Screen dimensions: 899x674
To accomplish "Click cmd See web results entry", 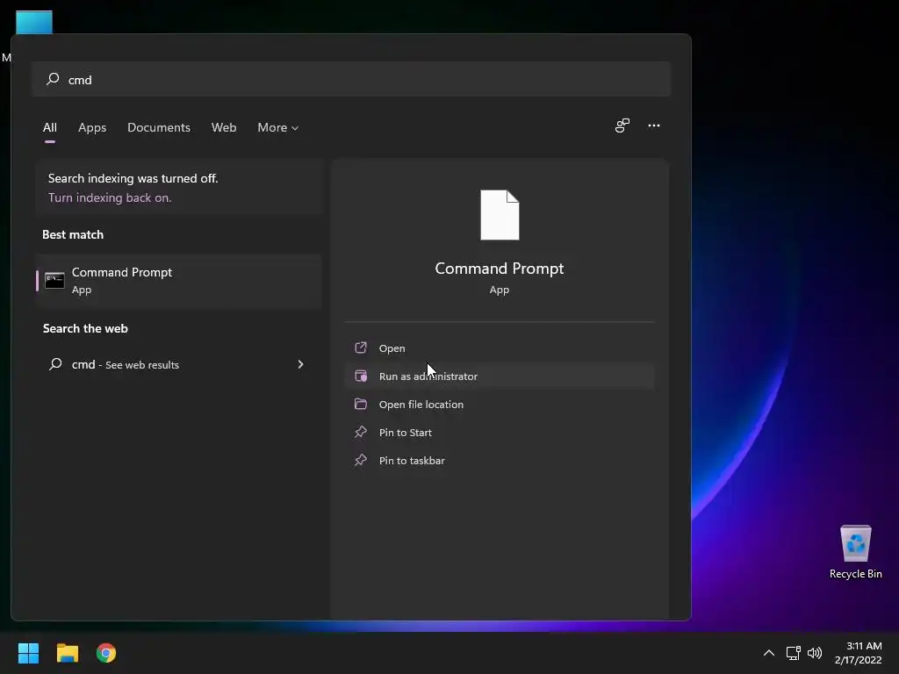I will click(178, 364).
